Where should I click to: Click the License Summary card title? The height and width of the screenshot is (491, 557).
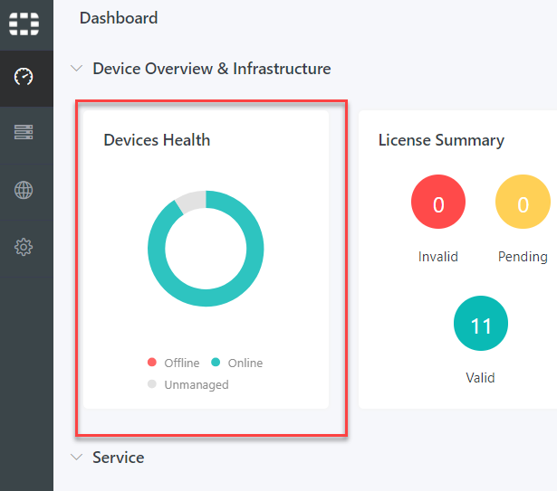point(441,140)
